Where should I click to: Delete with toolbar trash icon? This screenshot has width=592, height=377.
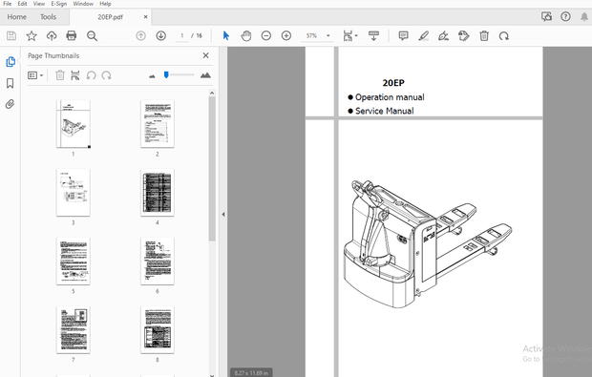(484, 36)
